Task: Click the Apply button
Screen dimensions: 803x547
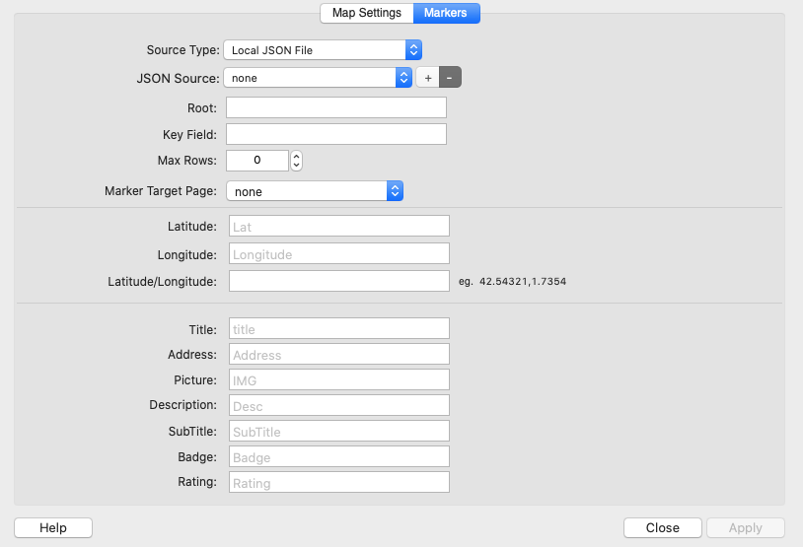Action: click(745, 527)
